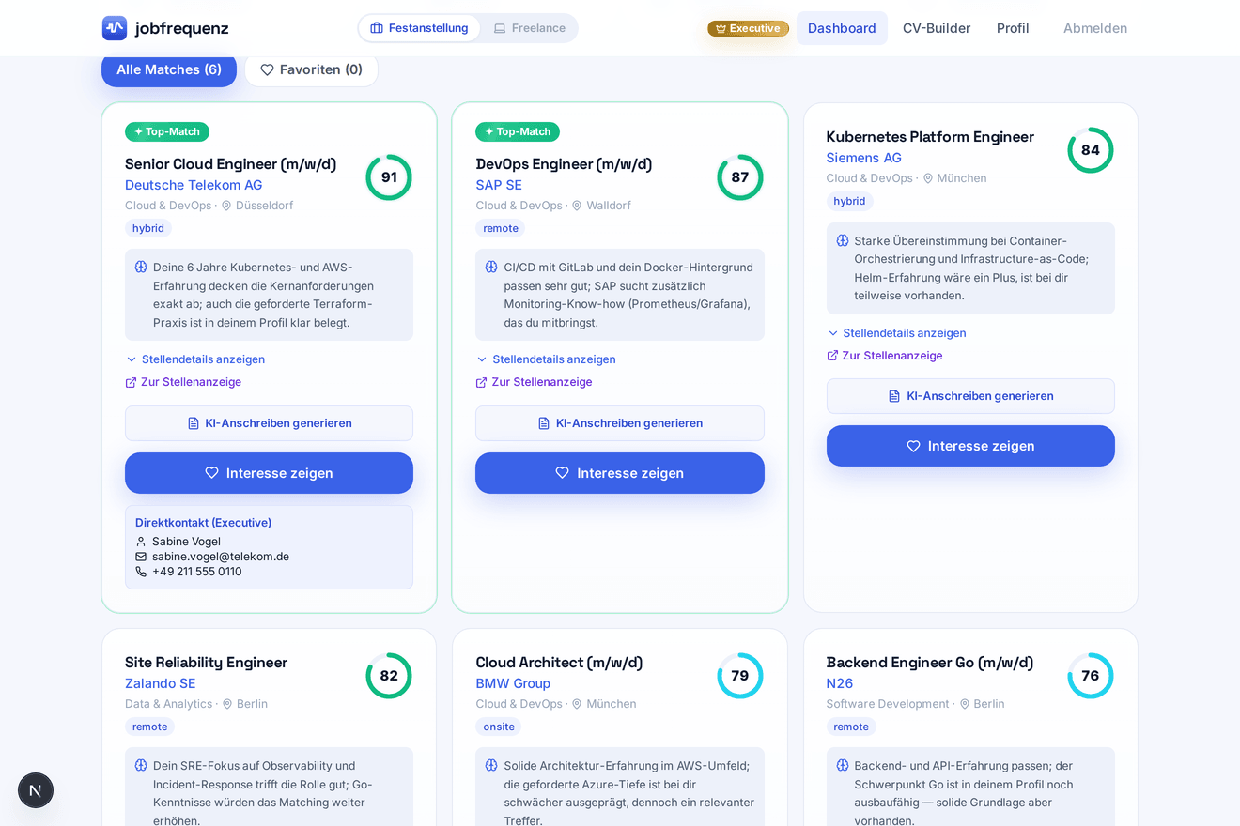Click the location pin on N26 card
The image size is (1240, 826).
965,704
